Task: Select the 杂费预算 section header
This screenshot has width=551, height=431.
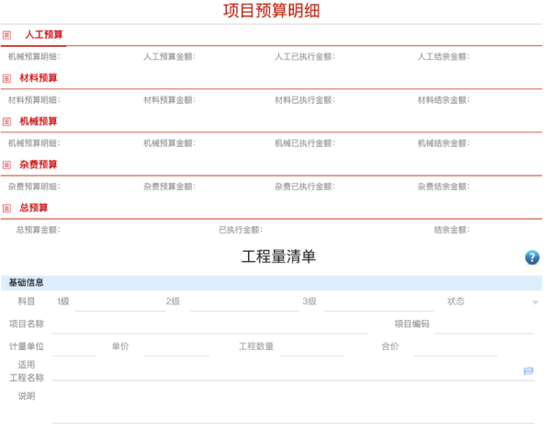Action: click(39, 164)
